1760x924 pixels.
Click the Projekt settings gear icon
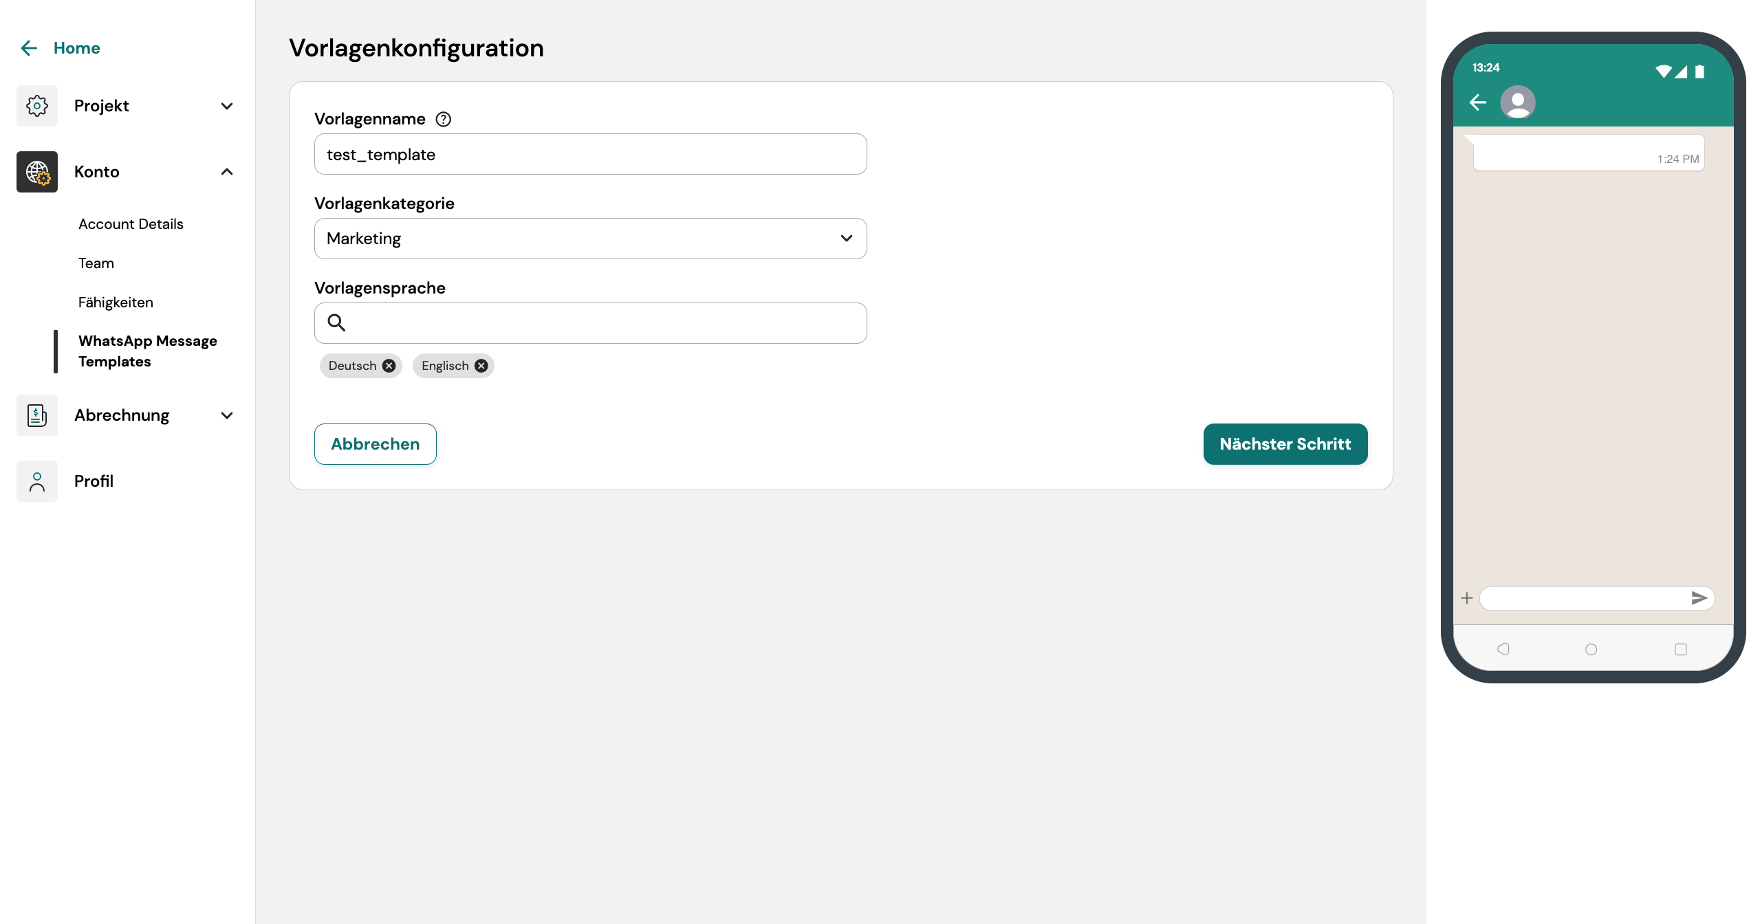click(36, 105)
